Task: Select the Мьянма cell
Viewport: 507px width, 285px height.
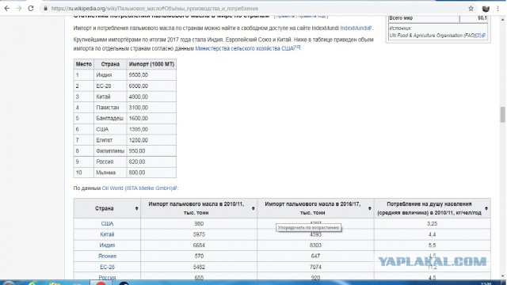Action: click(110, 173)
